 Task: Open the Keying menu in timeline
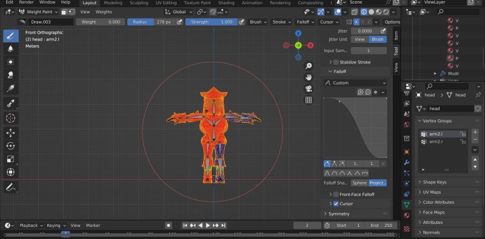tap(56, 226)
